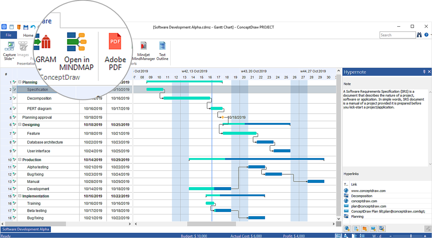The width and height of the screenshot is (432, 238).
Task: Click the zoom out minus button
Action: click(390, 236)
